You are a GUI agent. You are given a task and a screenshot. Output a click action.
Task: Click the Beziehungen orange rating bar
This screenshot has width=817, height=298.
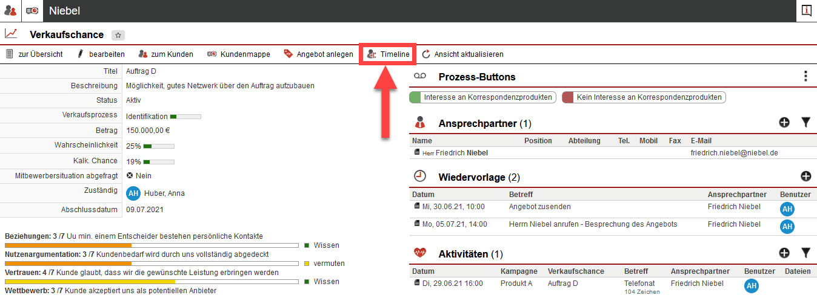coord(68,245)
